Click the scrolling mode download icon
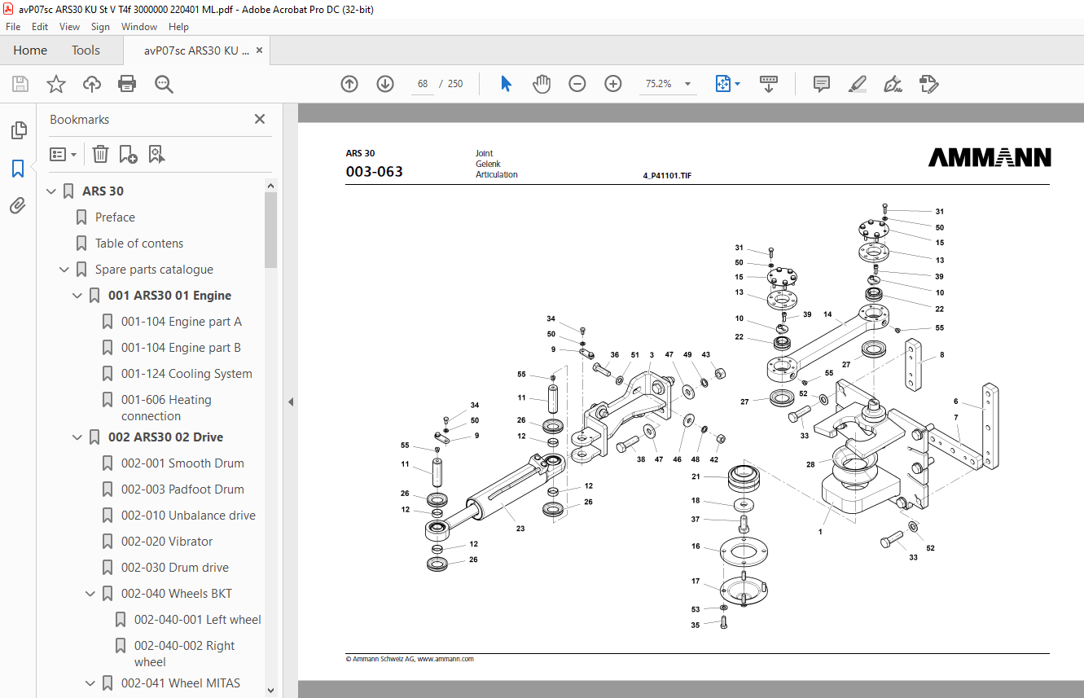The height and width of the screenshot is (698, 1084). point(769,84)
